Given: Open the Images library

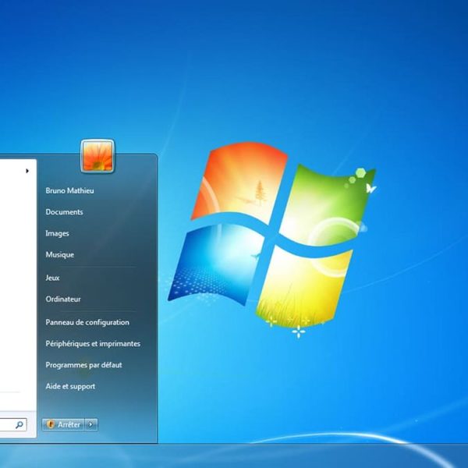Looking at the screenshot, I should (57, 233).
